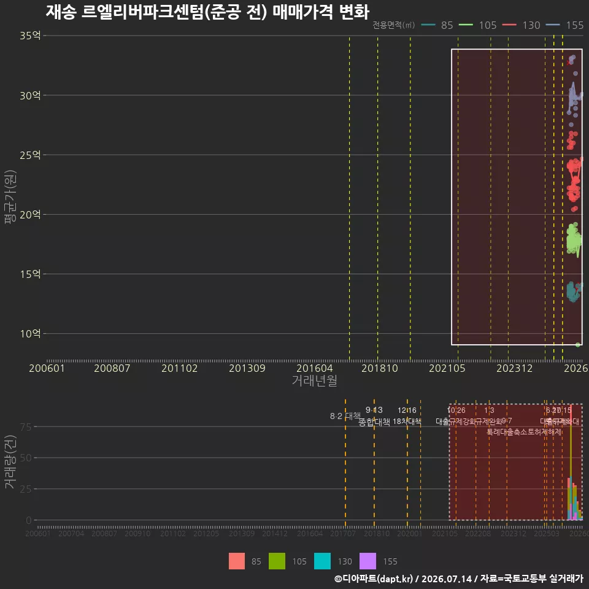This screenshot has width=589, height=589.
Task: Click the 10억 price axis label
Action: [30, 334]
